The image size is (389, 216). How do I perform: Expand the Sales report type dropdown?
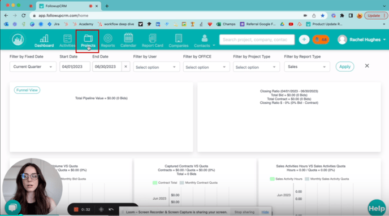pos(307,67)
